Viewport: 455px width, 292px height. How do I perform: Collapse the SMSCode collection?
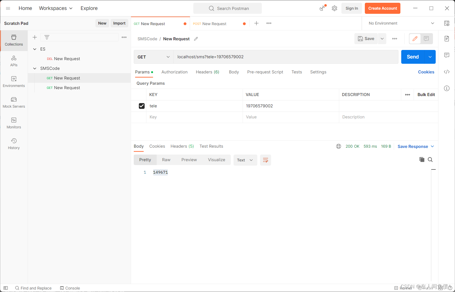(35, 68)
